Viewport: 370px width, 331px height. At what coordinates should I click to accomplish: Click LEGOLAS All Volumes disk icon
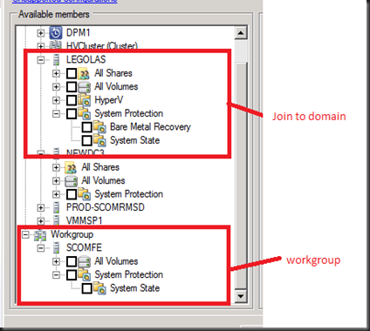pyautogui.click(x=84, y=87)
